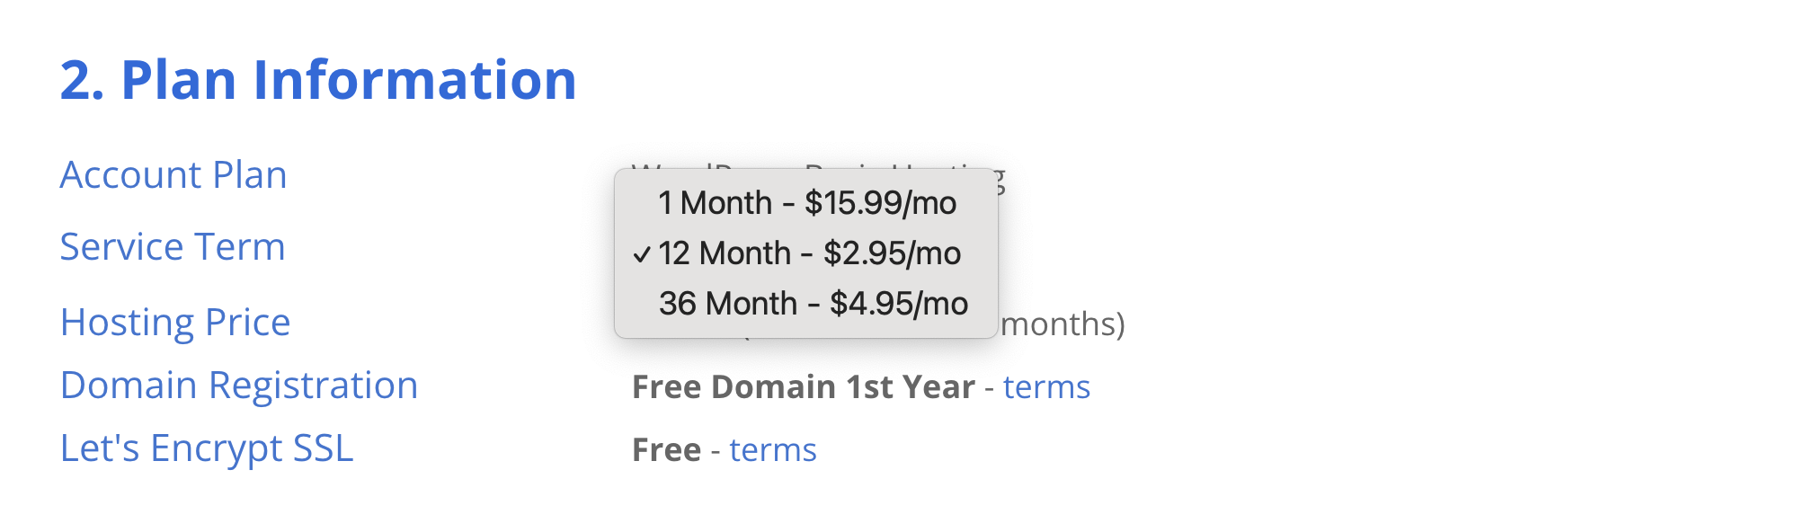Choose the 12 Month - $2.95/mo option

(809, 253)
